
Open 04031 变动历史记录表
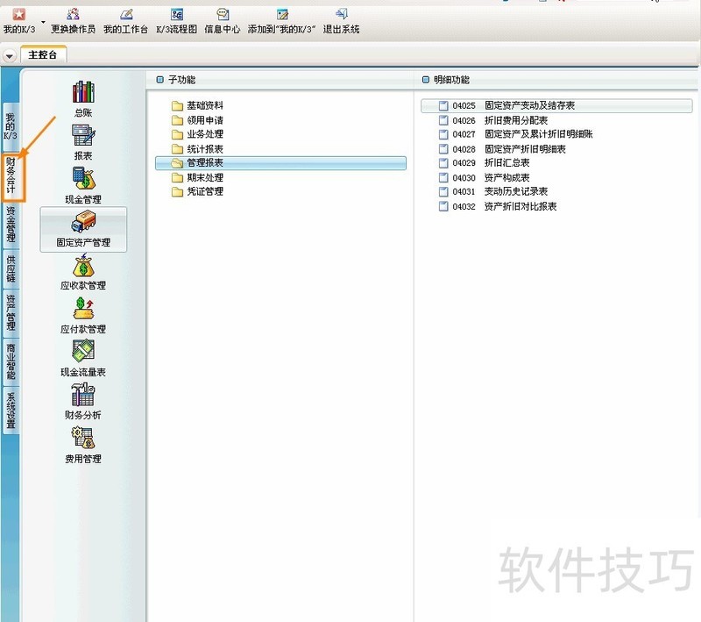(x=493, y=191)
